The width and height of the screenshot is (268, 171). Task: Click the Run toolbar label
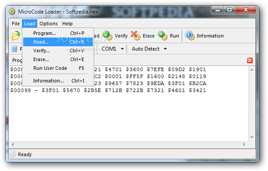[x=174, y=36]
